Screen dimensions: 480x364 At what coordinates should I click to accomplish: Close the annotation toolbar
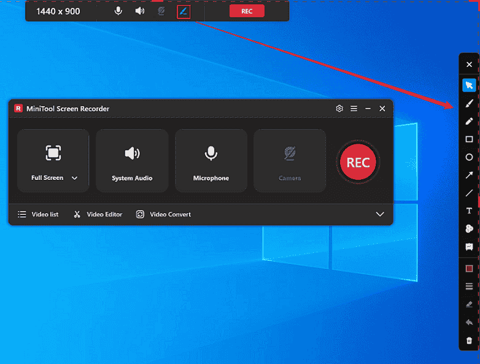point(469,64)
